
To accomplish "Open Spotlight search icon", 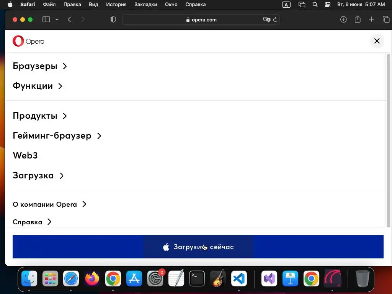I will coord(315,5).
